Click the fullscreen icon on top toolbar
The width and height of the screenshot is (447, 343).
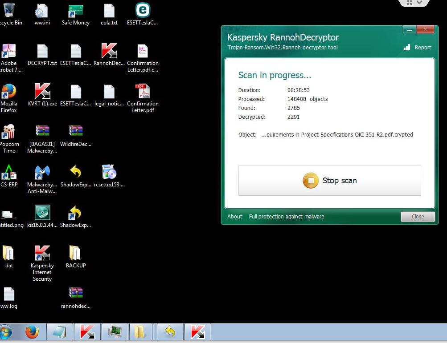(410, 3)
